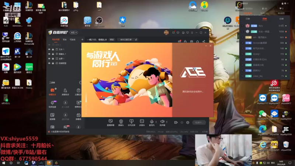Open main menu hamburger in title bar
This screenshot has height=166, width=295.
[x=192, y=32]
